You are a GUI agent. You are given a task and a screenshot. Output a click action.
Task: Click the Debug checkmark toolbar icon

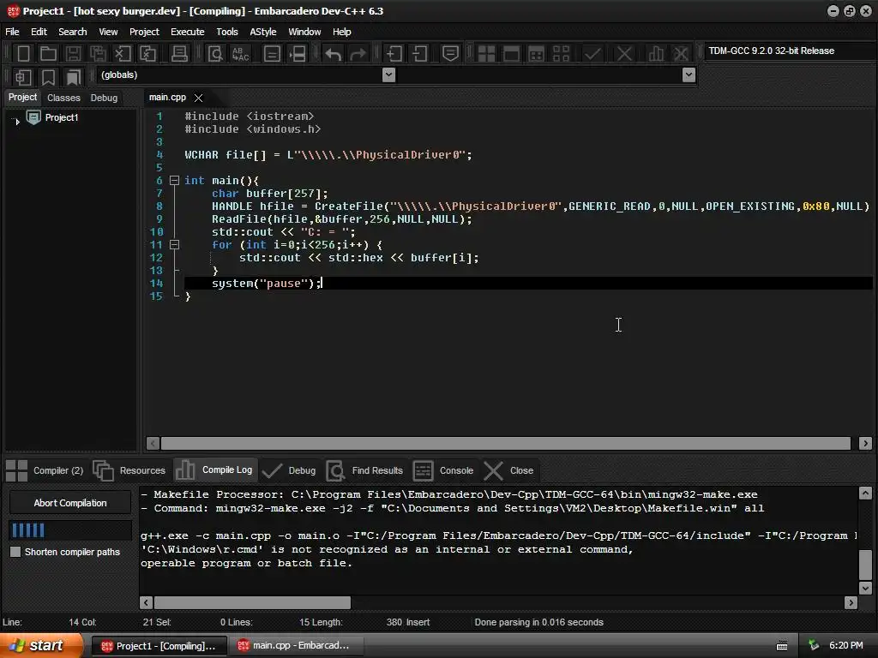click(x=592, y=54)
